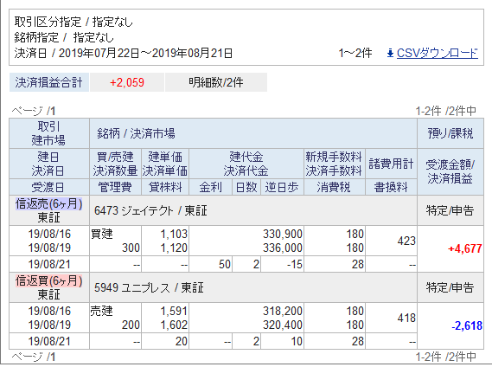Image resolution: width=492 pixels, height=367 pixels.
Task: Click the 受渡金額/決済損益 column header
Action: click(450, 172)
